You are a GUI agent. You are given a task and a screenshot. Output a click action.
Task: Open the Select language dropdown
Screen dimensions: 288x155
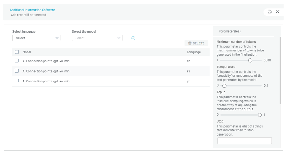coord(36,38)
